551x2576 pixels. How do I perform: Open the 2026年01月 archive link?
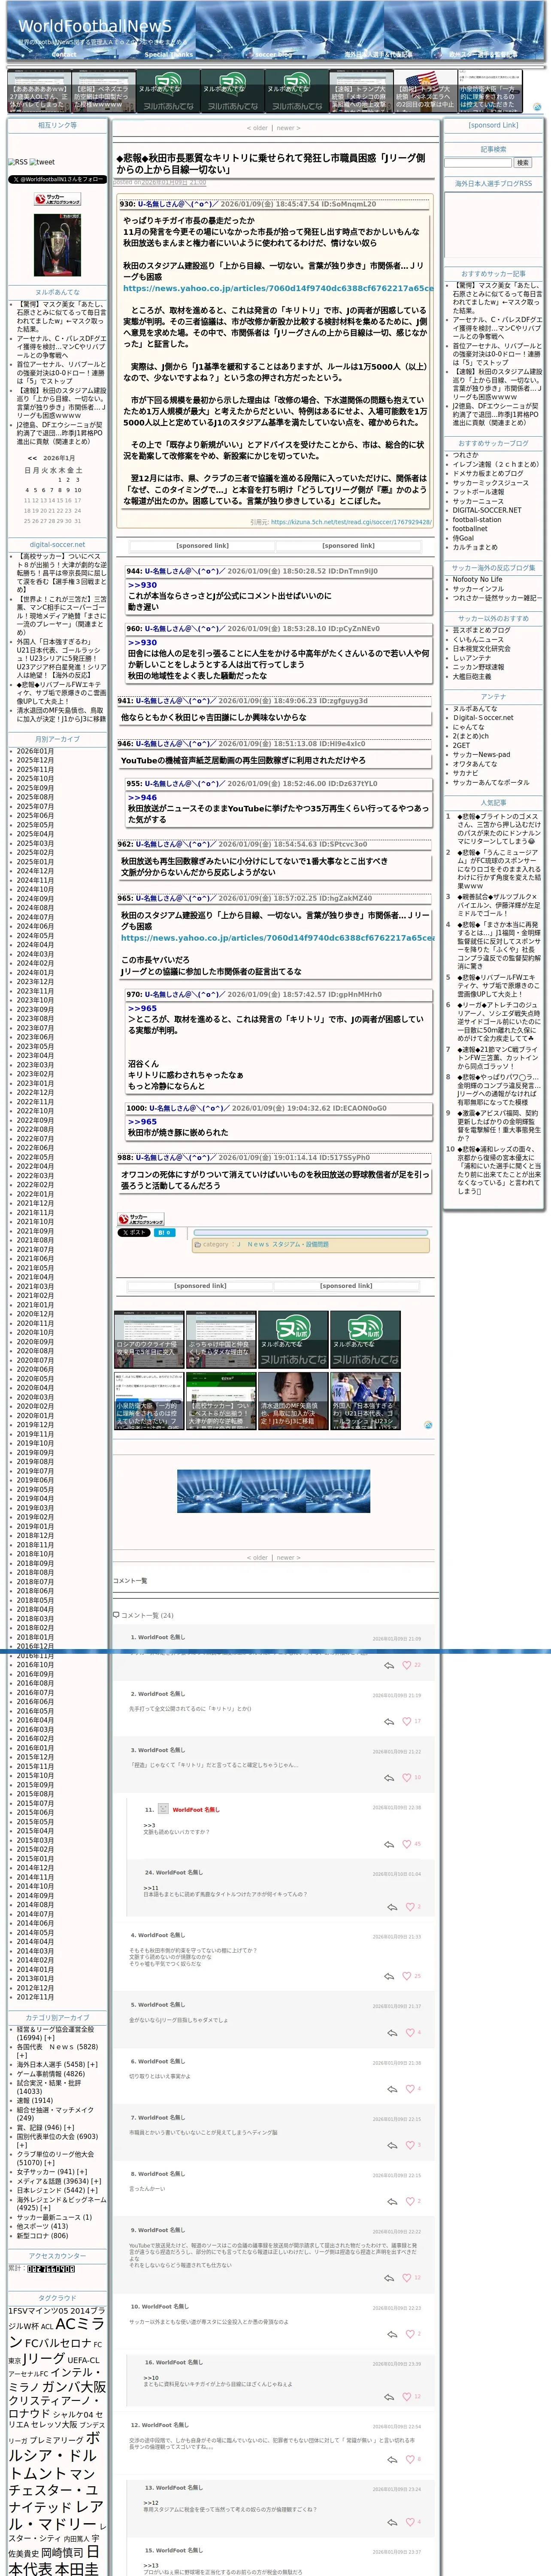point(35,751)
